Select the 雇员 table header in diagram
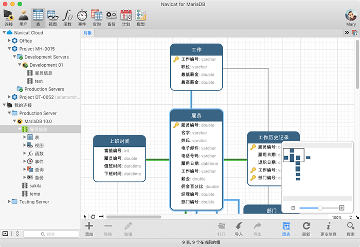 click(x=196, y=116)
